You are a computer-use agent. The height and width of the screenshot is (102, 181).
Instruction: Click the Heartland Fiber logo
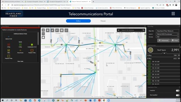coord(14,14)
